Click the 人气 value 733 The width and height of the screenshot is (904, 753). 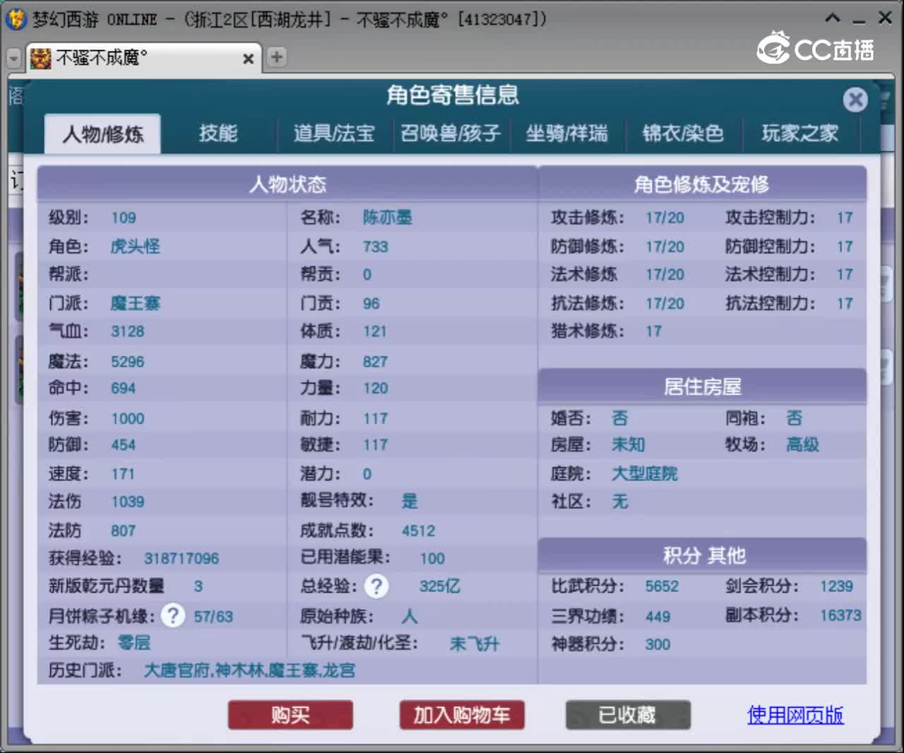pos(375,247)
